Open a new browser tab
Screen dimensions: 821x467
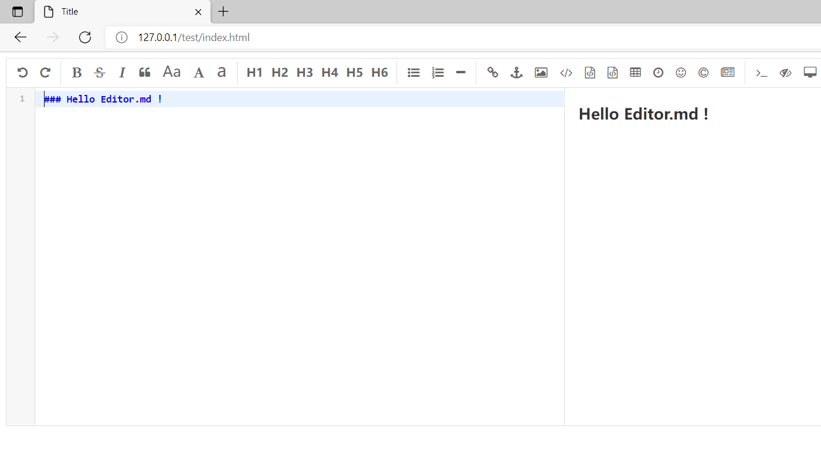point(223,11)
